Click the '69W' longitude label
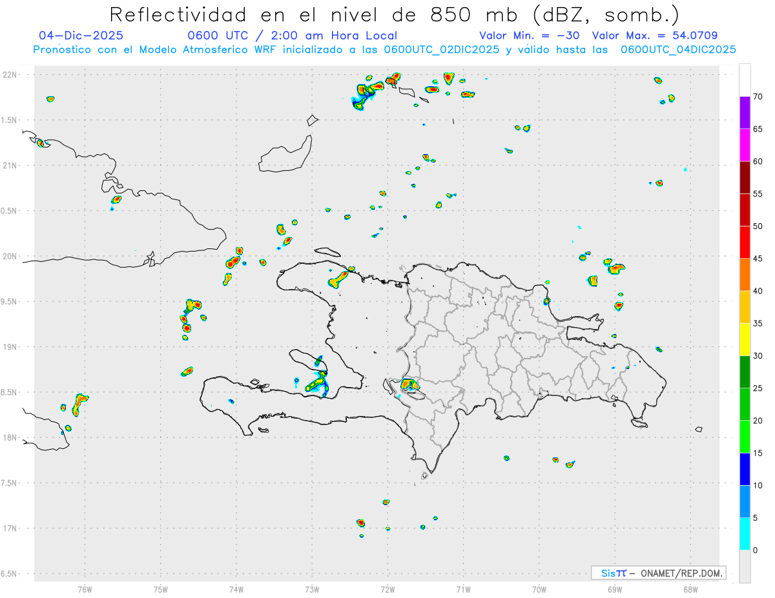Screen dimensions: 775x598 point(615,589)
